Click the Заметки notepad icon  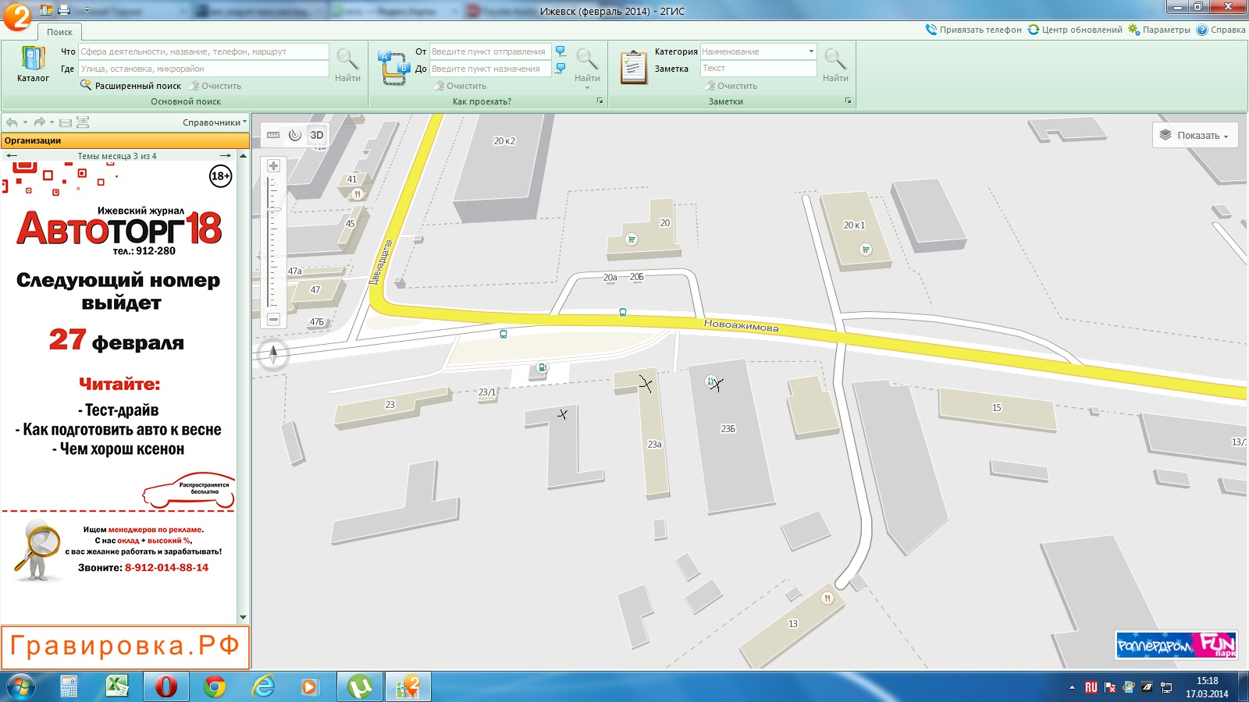[633, 67]
